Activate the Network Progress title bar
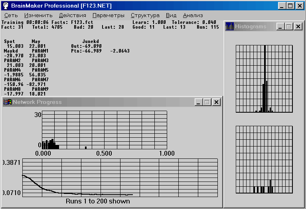 pos(100,102)
